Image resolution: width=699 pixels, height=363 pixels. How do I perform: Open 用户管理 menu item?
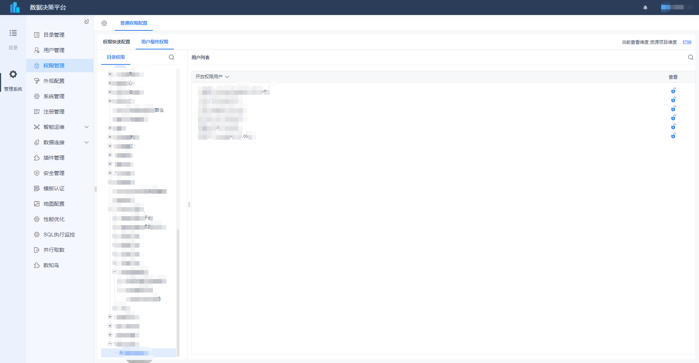tap(60, 50)
